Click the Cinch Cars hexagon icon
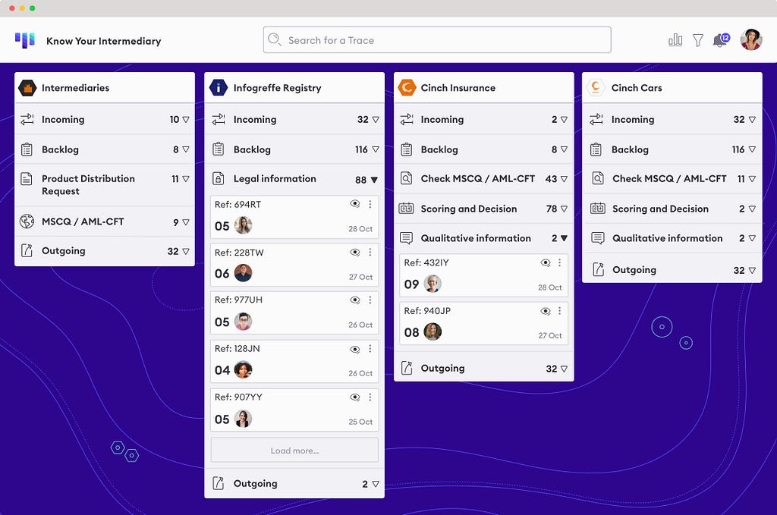 595,88
